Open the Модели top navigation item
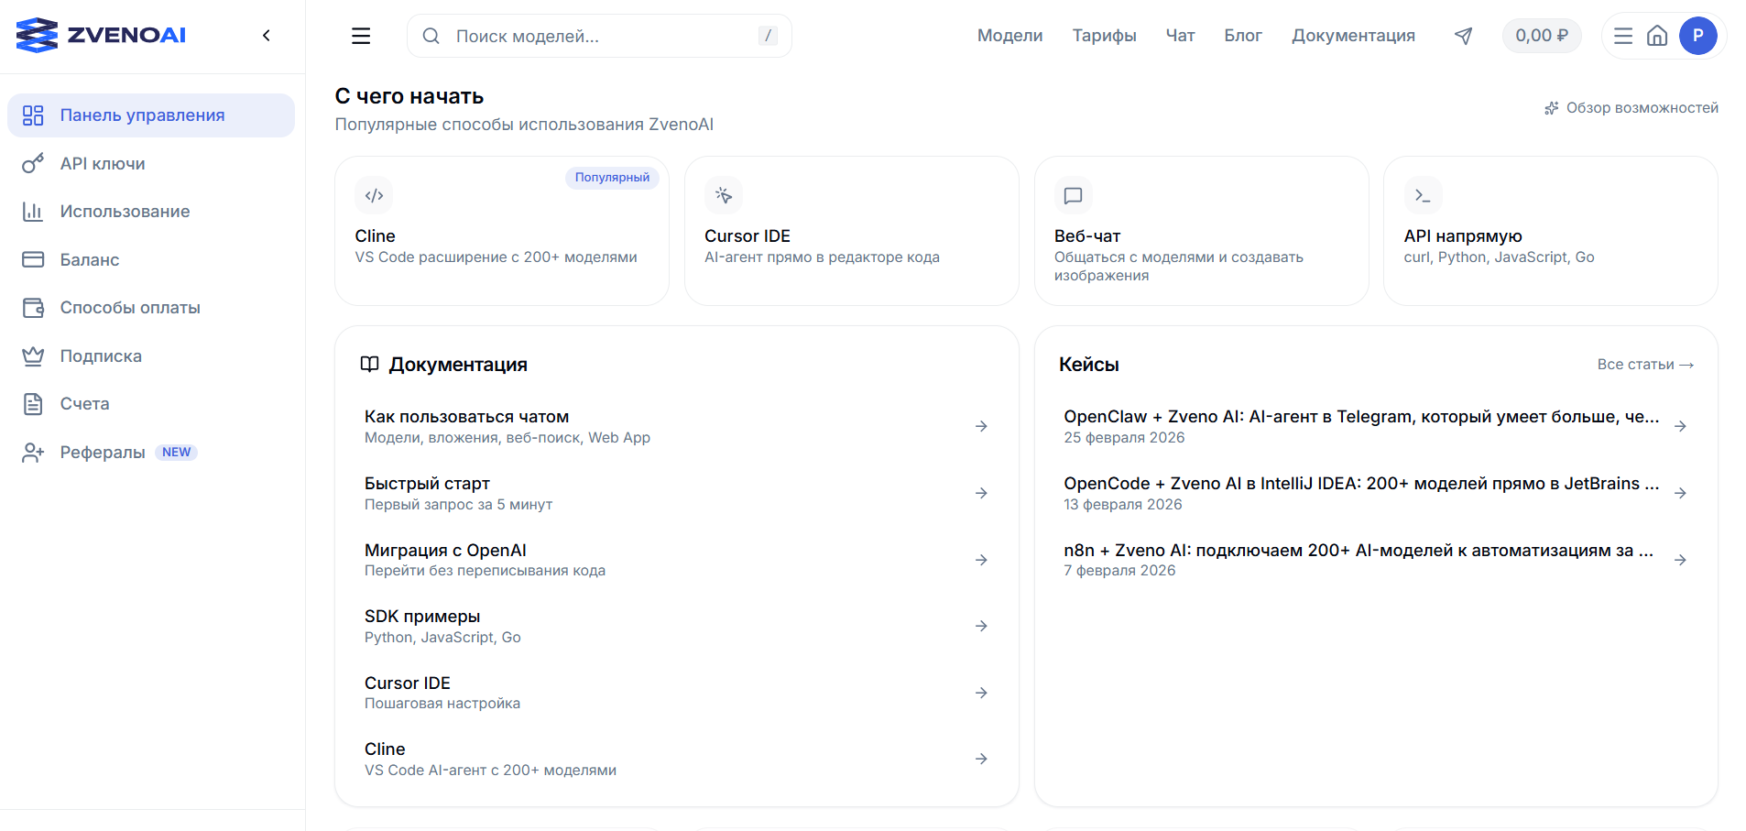1746x831 pixels. [1009, 36]
